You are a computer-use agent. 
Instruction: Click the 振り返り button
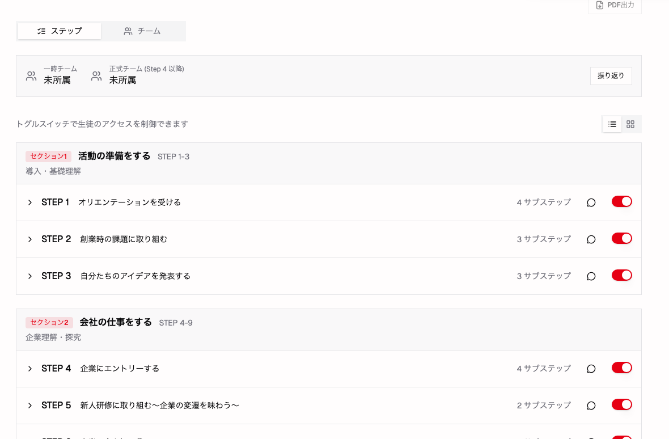pyautogui.click(x=611, y=76)
